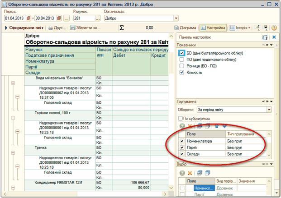Uncheck the Кількість indicator checkbox
Screen dimensions: 281x198
182,72
